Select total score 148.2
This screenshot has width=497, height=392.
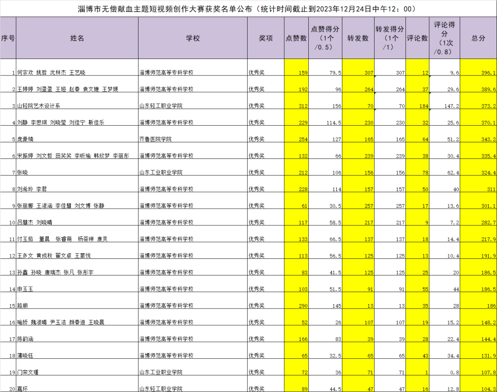coord(478,317)
